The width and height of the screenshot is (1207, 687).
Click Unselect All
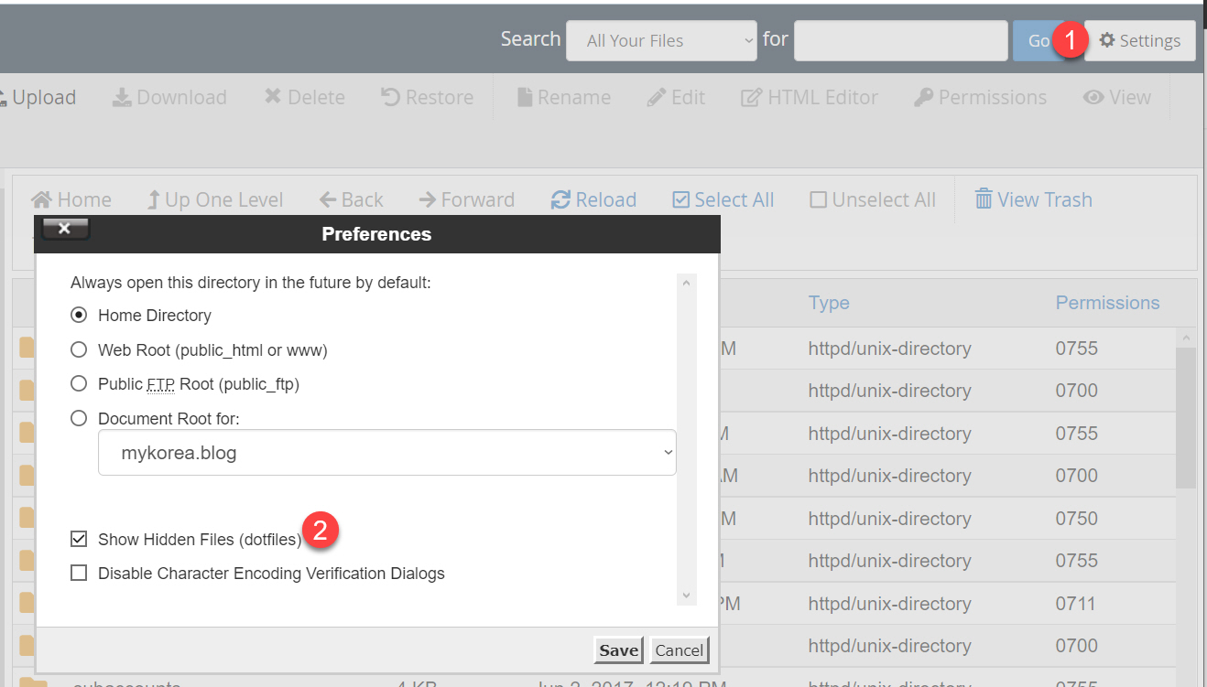tap(873, 199)
